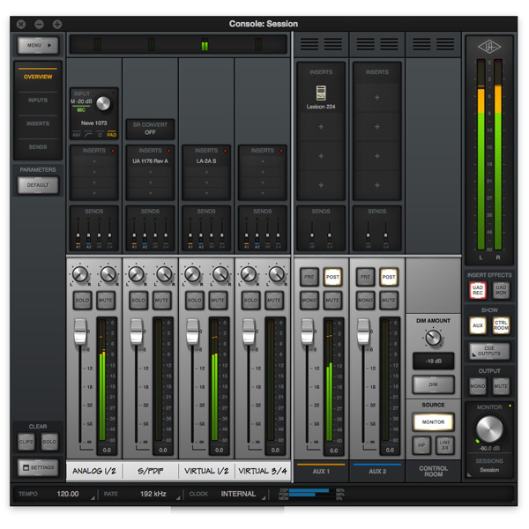This screenshot has height=529, width=529.
Task: Expand the CUE OUTPUTS popup
Action: pos(488,351)
